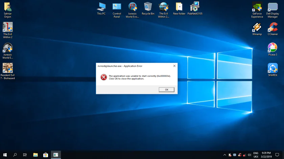Viewport: 284px width, 159px height.
Task: Expand hidden system tray icons chevron
Action: pyautogui.click(x=224, y=155)
